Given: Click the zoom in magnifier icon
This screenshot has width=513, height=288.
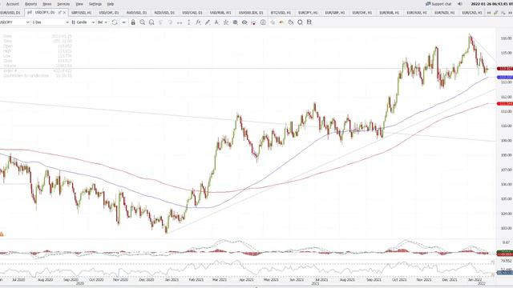Looking at the screenshot, I should [x=143, y=22].
